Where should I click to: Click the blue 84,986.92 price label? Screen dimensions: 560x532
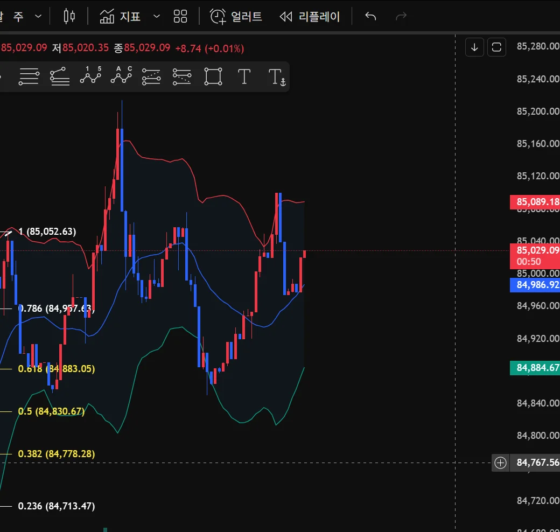[x=535, y=285]
